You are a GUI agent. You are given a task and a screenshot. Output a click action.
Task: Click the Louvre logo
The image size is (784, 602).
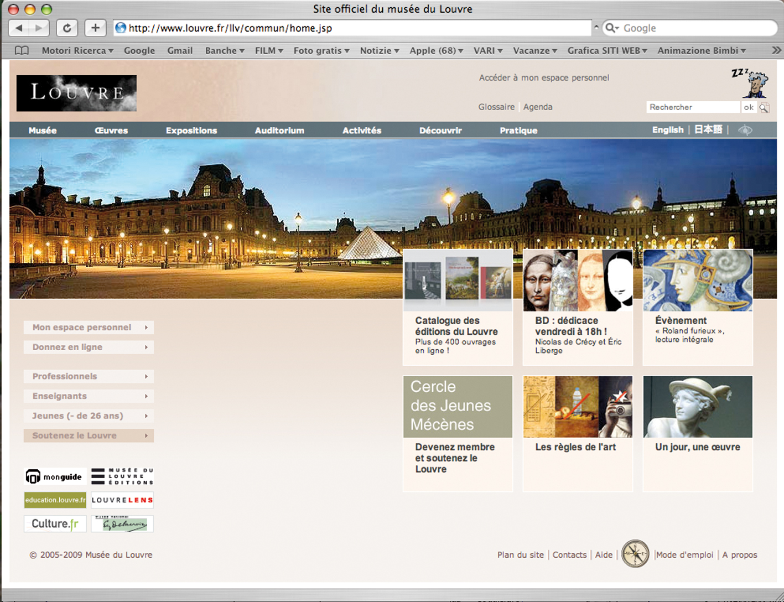point(76,93)
